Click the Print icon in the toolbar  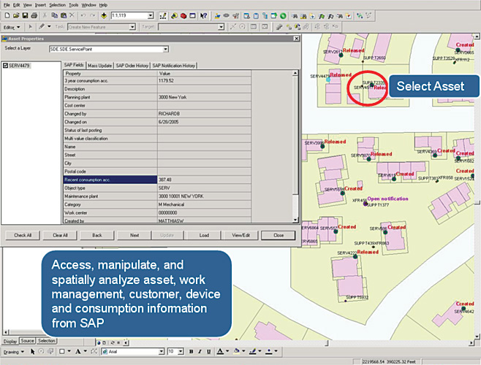[34, 15]
